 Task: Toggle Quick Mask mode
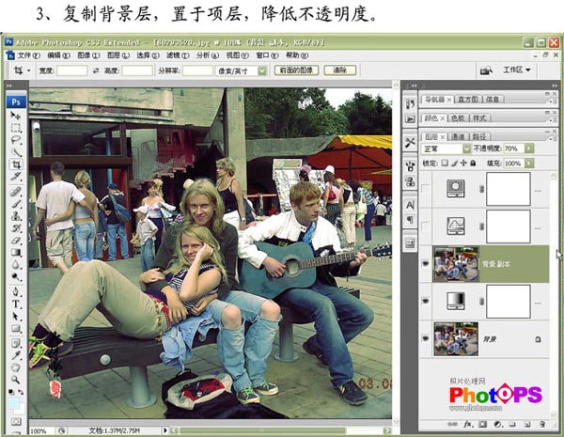pyautogui.click(x=15, y=421)
